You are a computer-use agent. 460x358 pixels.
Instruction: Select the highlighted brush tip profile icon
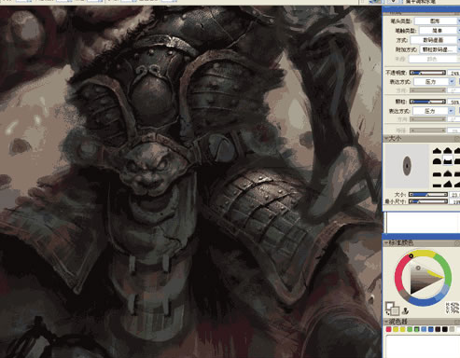tap(447, 160)
